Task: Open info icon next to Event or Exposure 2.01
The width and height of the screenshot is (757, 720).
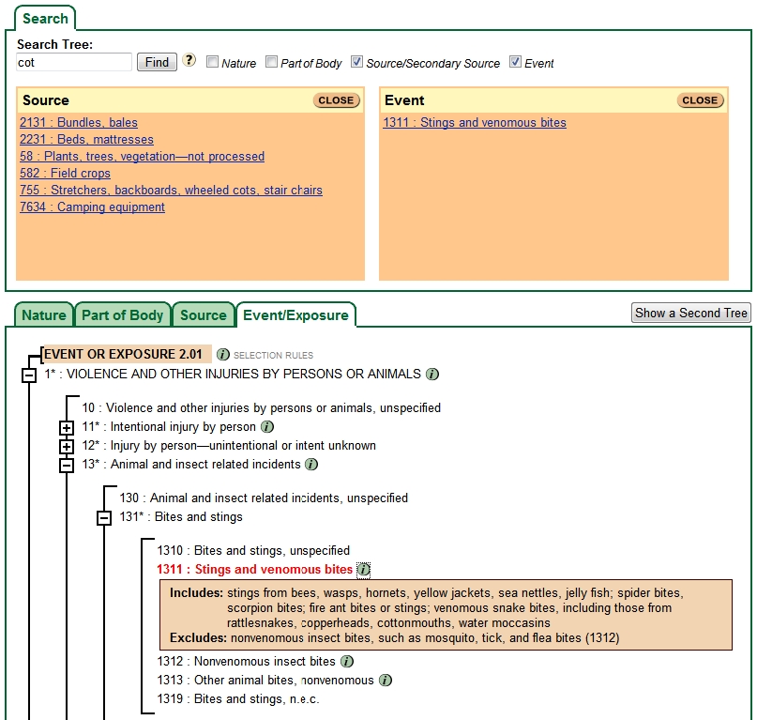Action: 222,355
